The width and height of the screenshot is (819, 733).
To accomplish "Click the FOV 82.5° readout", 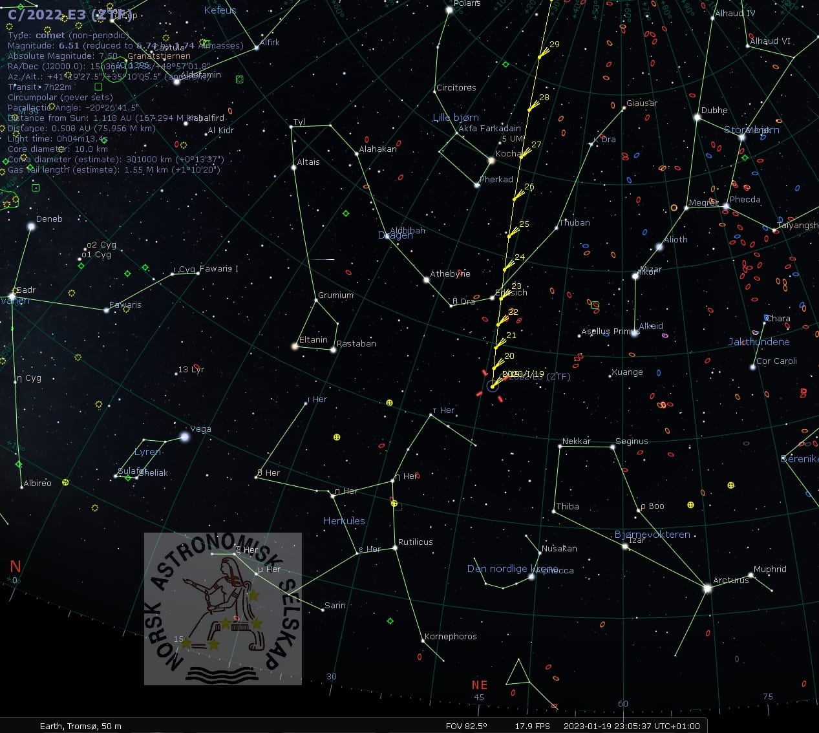I will 466,726.
